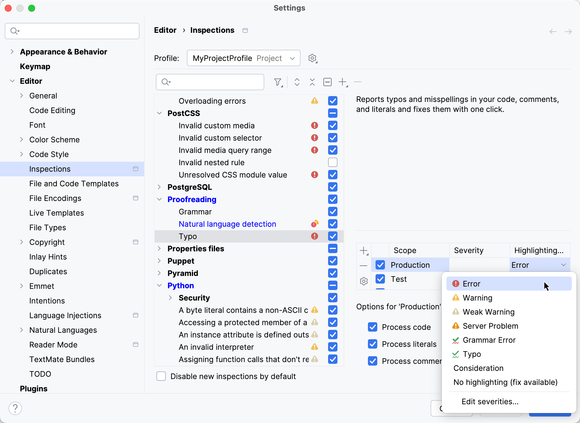This screenshot has width=580, height=423.
Task: Open File and Code Templates settings
Action: pyautogui.click(x=74, y=184)
